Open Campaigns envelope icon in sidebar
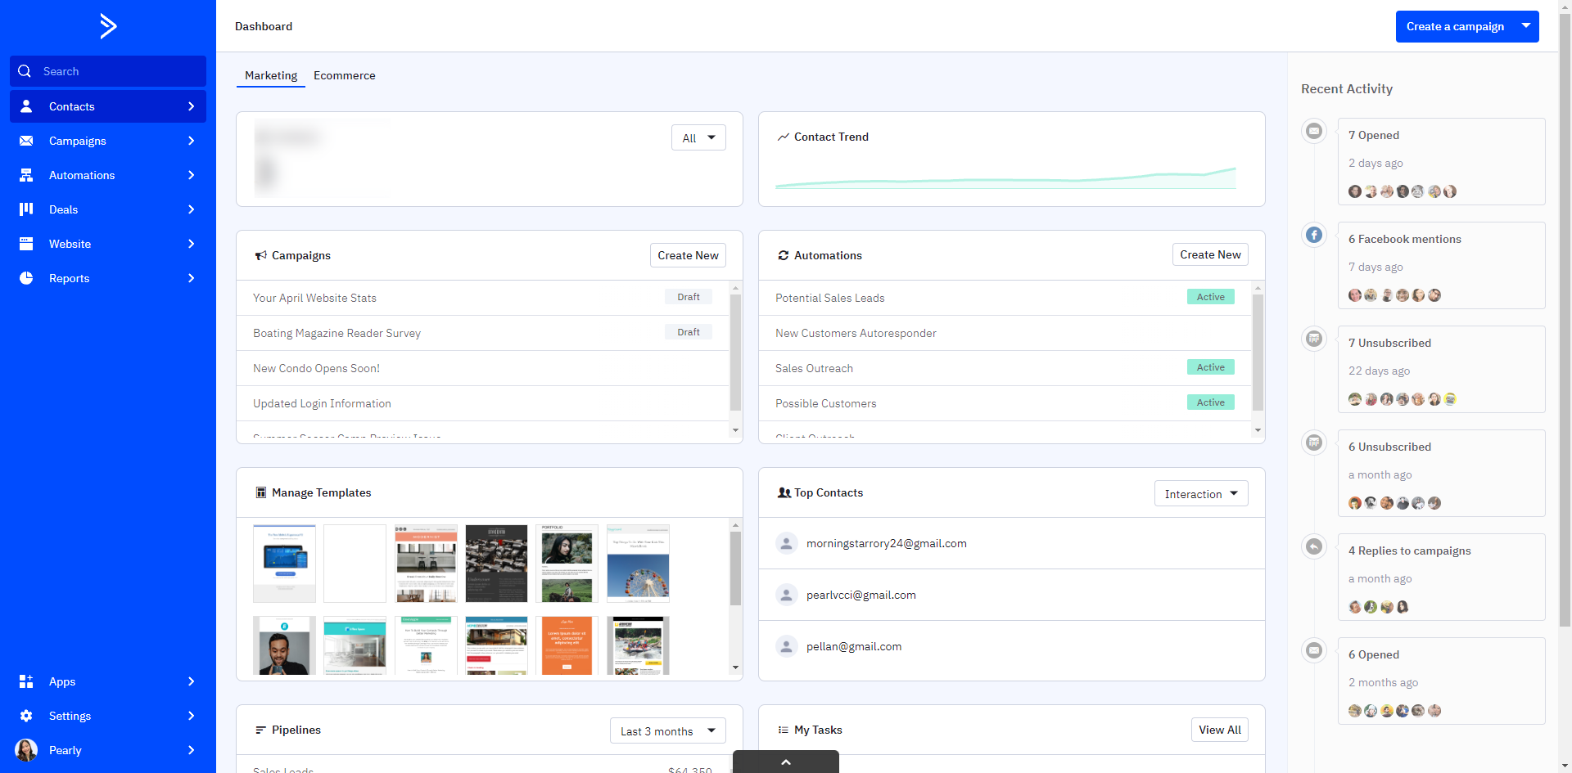This screenshot has width=1572, height=773. (x=26, y=141)
